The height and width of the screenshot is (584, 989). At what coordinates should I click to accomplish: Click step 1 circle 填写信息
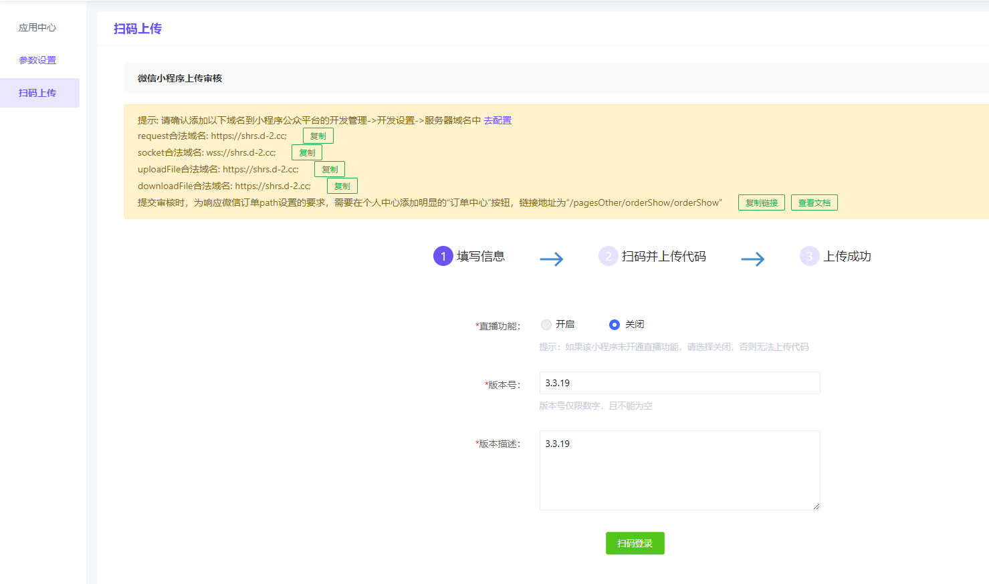click(x=443, y=256)
